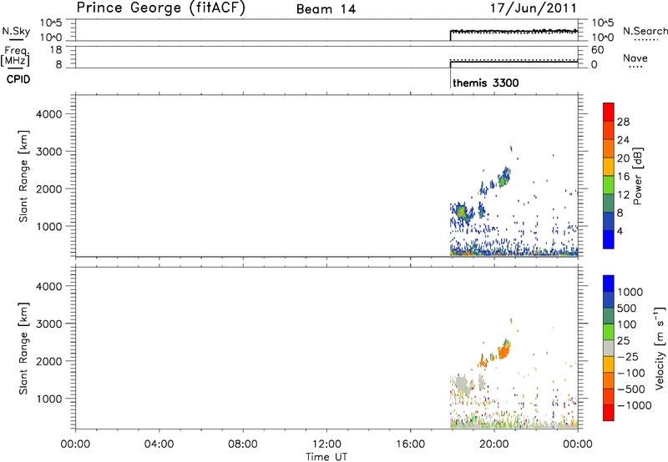The height and width of the screenshot is (462, 668).
Task: Click the orange scatter cluster in the velocity panel
Action: click(504, 351)
